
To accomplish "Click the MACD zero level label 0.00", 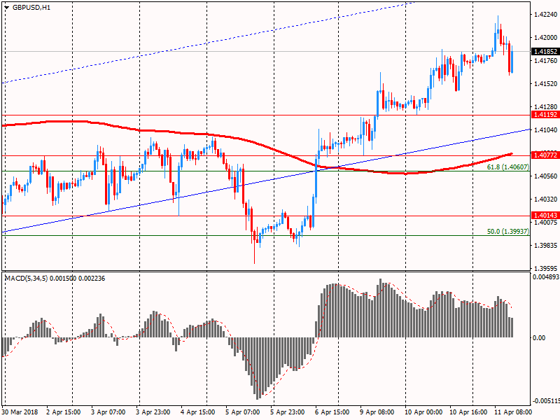I will click(539, 338).
